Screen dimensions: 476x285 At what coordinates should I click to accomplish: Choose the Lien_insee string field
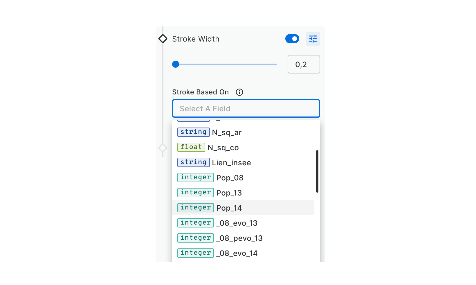[231, 163]
